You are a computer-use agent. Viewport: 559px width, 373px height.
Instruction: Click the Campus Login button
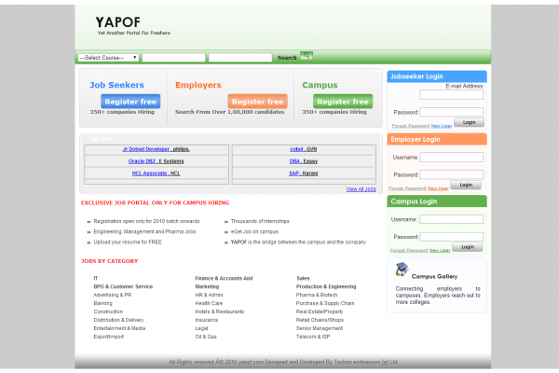coord(468,247)
